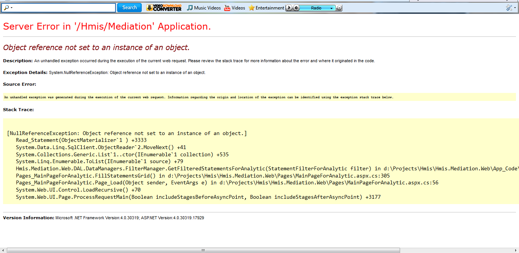Open the search magnifier dropdown arrow
The image size is (519, 253).
[x=12, y=8]
